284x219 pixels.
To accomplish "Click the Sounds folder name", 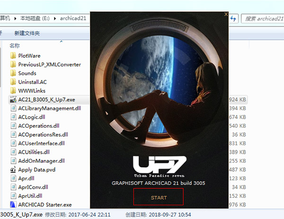I will pyautogui.click(x=27, y=73).
